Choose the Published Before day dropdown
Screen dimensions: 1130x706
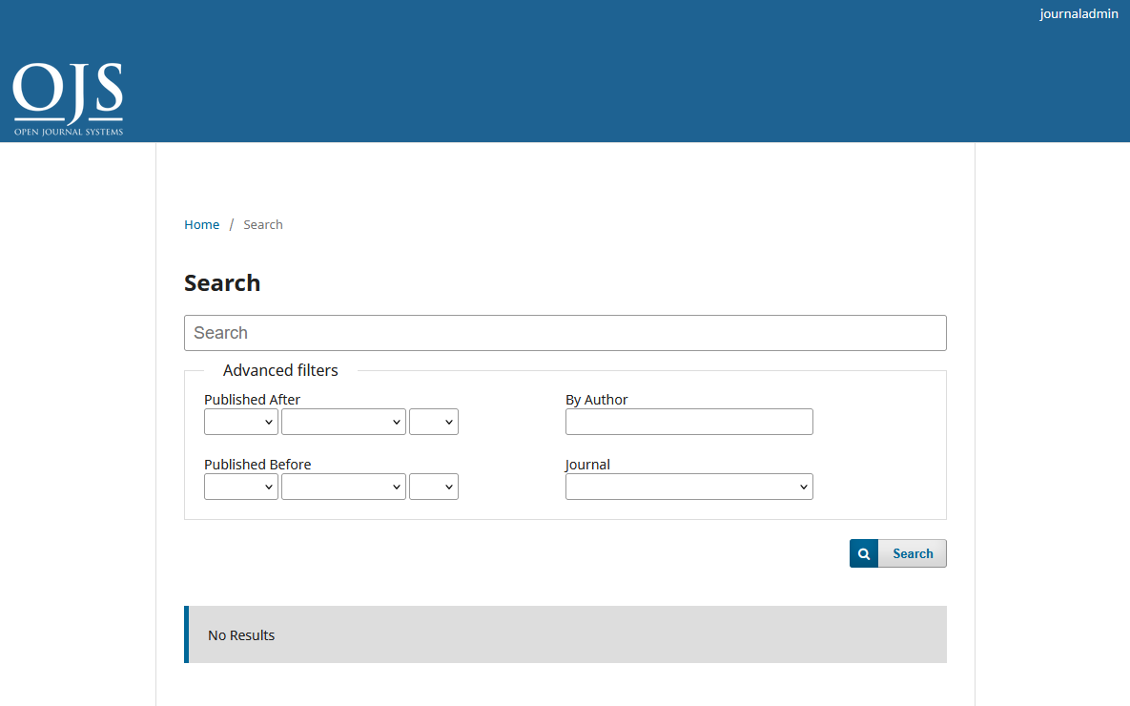pos(434,487)
